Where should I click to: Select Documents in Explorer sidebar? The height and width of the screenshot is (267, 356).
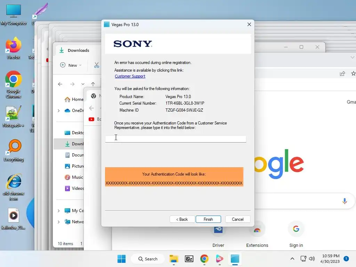click(74, 155)
